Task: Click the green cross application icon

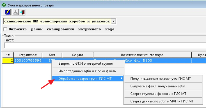Action: click(x=4, y=5)
